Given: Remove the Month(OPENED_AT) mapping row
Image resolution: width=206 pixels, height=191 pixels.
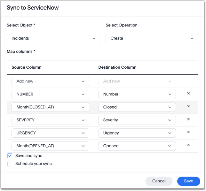Looking at the screenshot, I should [188, 145].
